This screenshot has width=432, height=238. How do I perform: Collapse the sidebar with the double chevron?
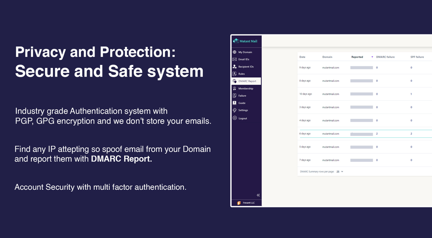click(x=258, y=195)
